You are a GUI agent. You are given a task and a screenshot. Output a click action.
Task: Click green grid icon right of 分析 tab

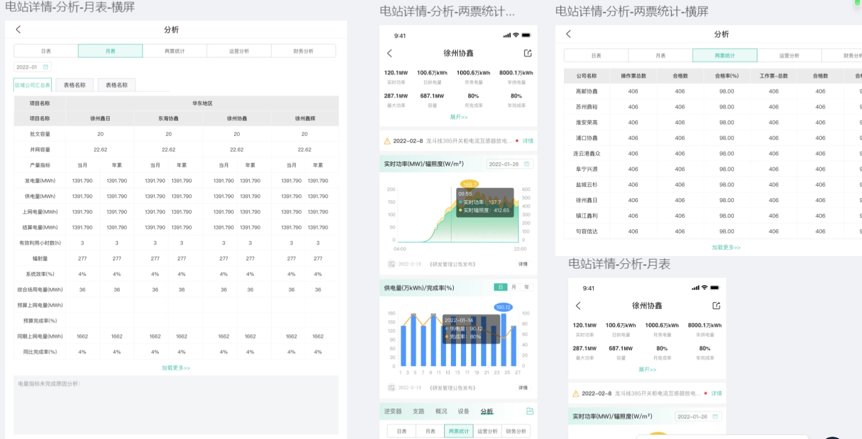(529, 411)
